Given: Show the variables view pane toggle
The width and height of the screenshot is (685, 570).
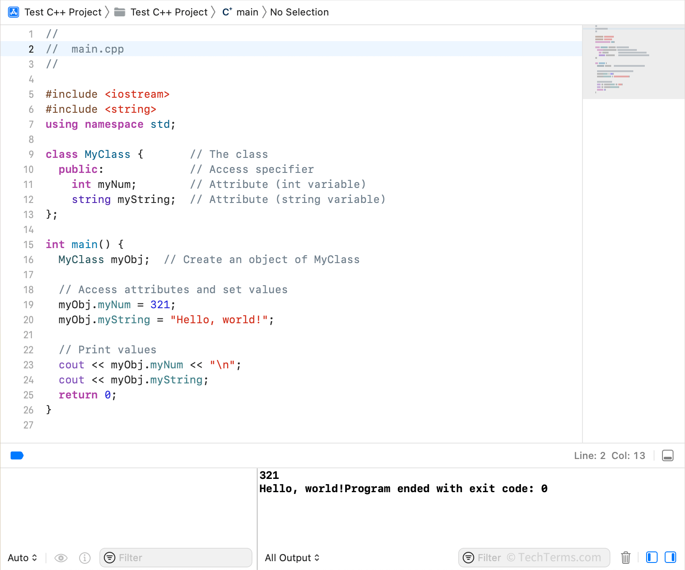Looking at the screenshot, I should tap(651, 558).
